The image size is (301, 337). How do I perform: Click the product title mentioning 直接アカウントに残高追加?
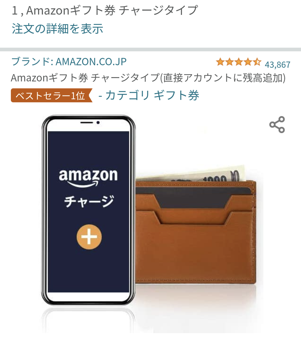click(x=148, y=78)
